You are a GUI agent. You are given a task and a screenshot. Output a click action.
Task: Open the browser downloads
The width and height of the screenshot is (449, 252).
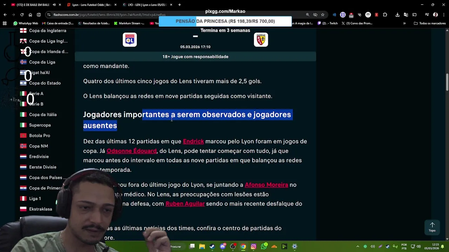click(x=397, y=15)
